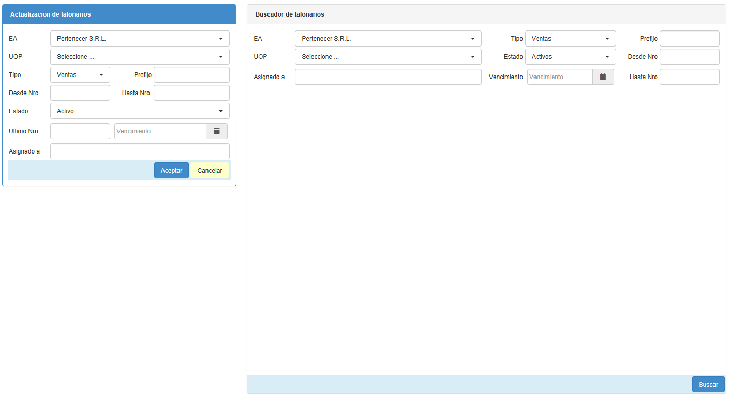This screenshot has width=729, height=397.
Task: Focus Asignado a field in Buscador panel
Action: pos(388,77)
